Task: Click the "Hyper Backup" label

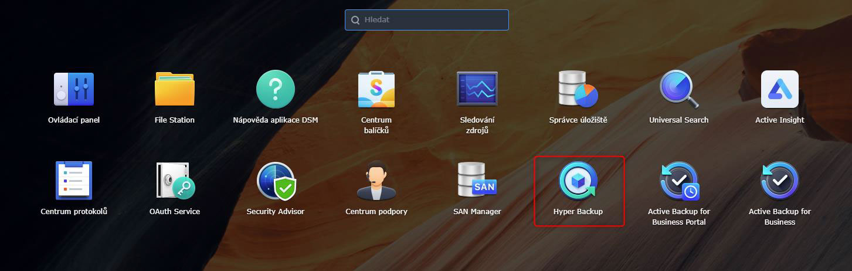Action: 578,211
